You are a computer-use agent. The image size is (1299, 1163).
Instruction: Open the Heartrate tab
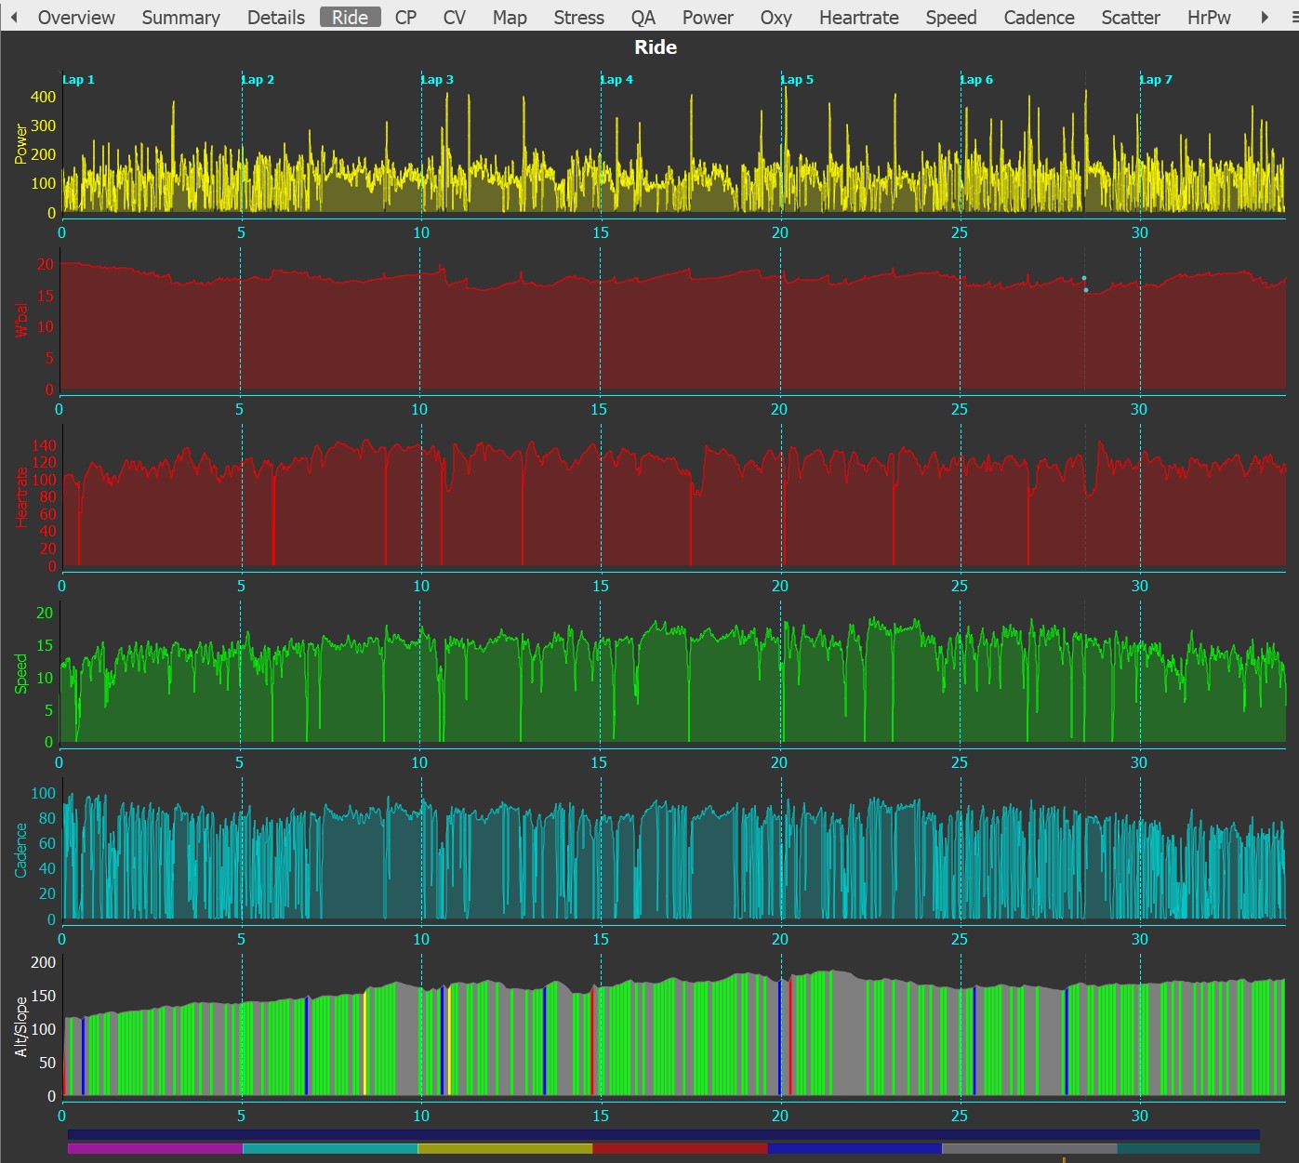click(x=858, y=17)
